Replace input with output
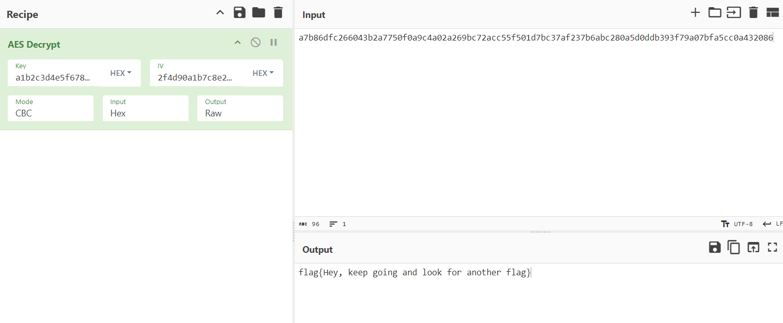Image resolution: width=783 pixels, height=323 pixels. click(753, 248)
